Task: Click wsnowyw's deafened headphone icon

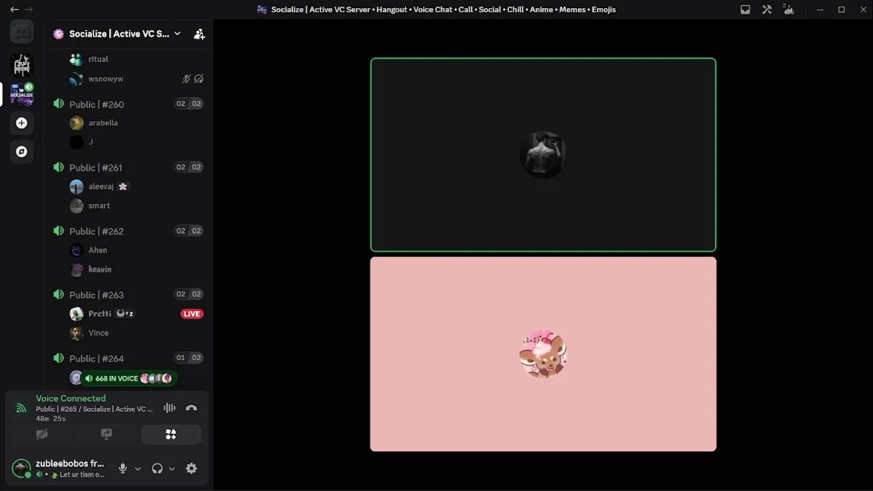Action: pos(198,79)
